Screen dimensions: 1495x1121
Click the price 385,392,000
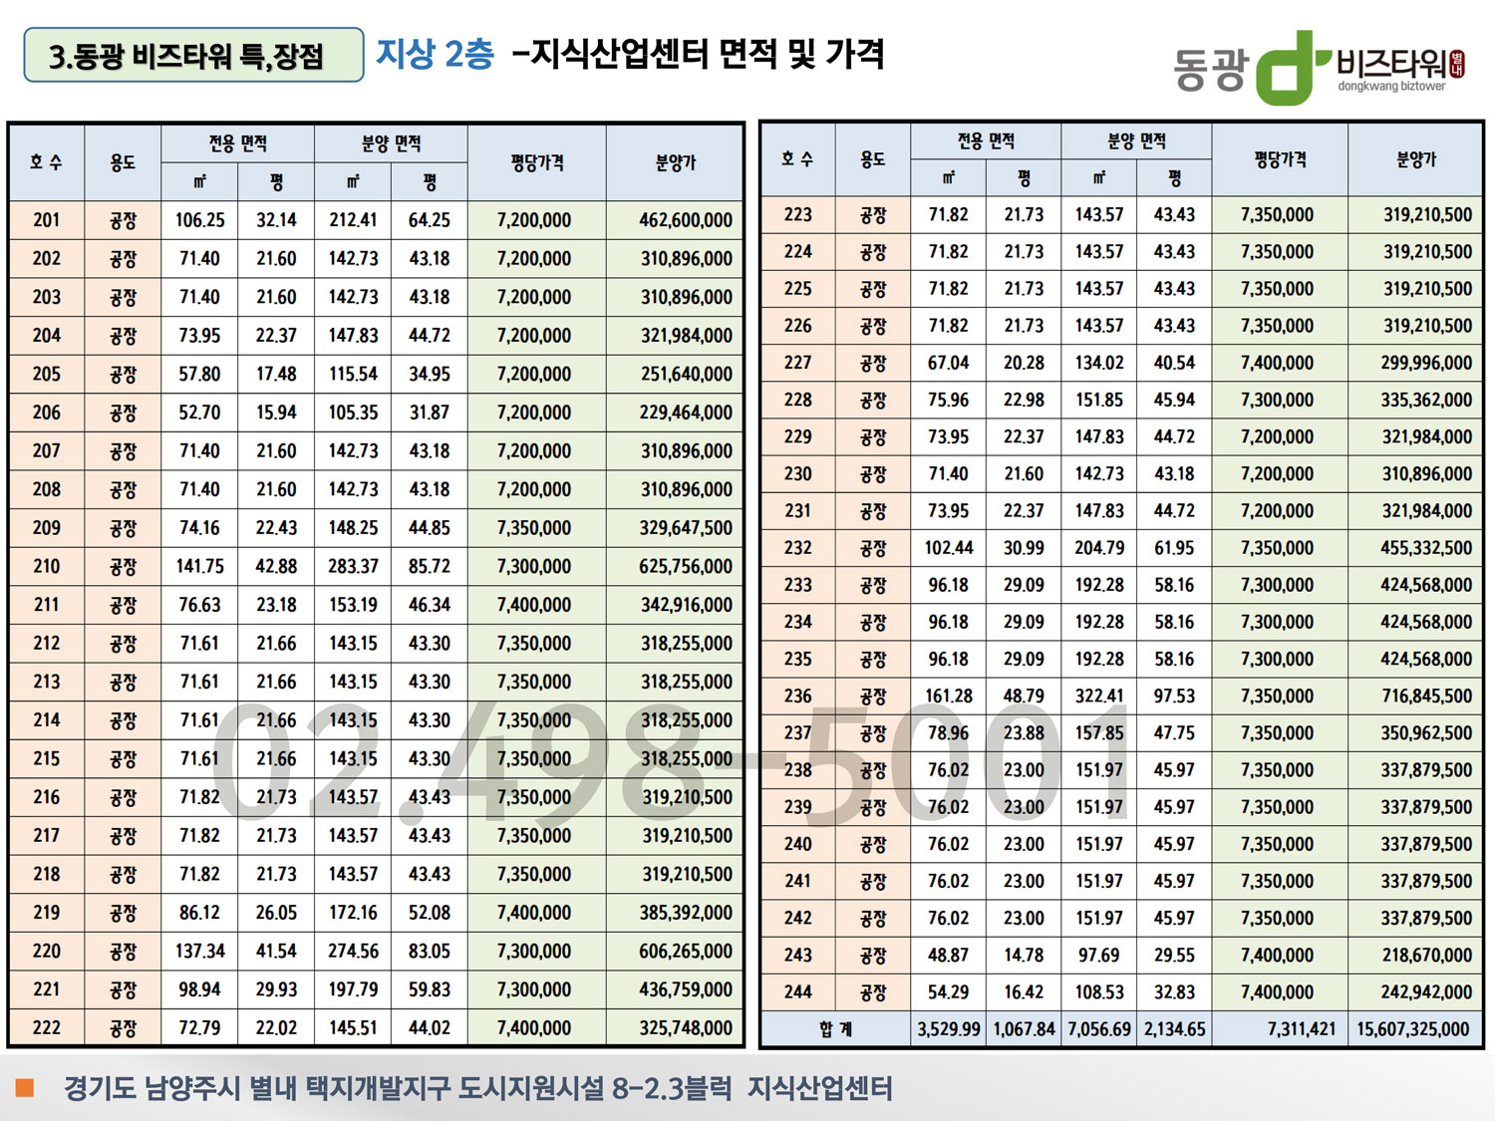coord(686,913)
